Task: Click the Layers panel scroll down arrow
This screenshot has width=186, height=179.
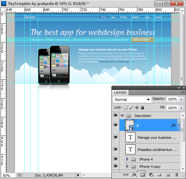Action: tap(183, 169)
